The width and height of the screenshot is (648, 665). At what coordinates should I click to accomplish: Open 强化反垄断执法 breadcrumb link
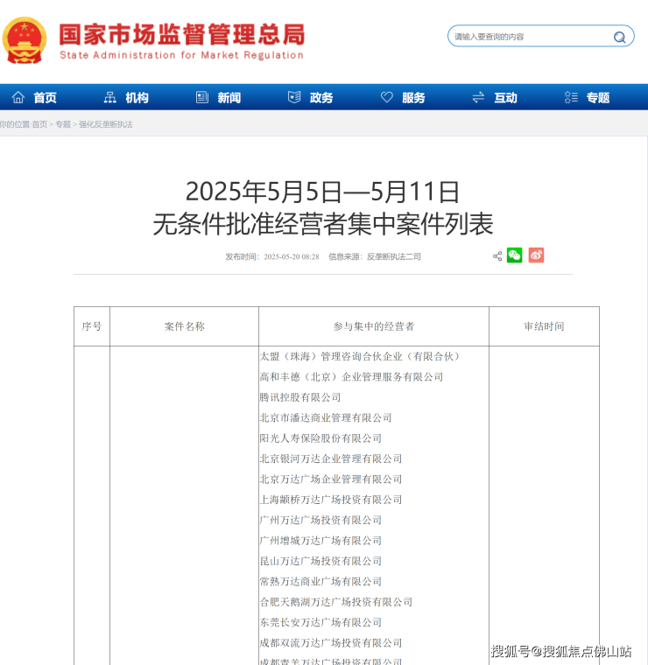pyautogui.click(x=106, y=124)
